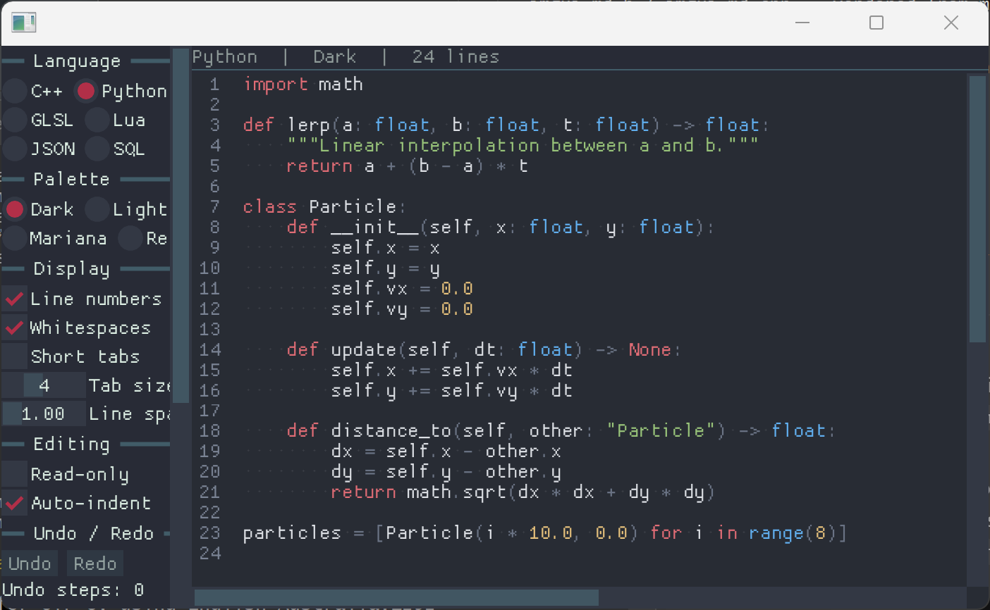The height and width of the screenshot is (610, 990).
Task: Click the Line spacing 1.00 slider
Action: 44,413
